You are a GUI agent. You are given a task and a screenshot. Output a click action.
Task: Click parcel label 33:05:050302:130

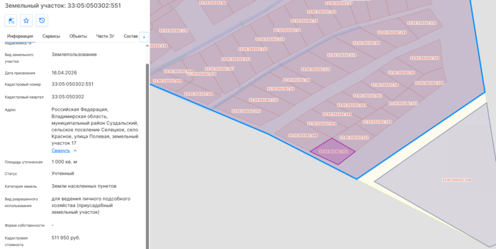[x=173, y=31]
